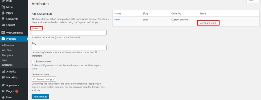The width and height of the screenshot is (261, 100).
Task: Click the Enable Archives? label
Action: click(44, 61)
